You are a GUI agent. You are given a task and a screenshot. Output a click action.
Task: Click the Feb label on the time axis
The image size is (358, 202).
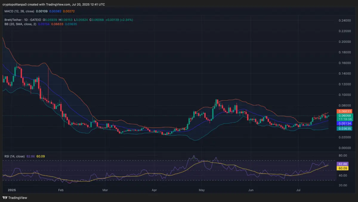61,190
